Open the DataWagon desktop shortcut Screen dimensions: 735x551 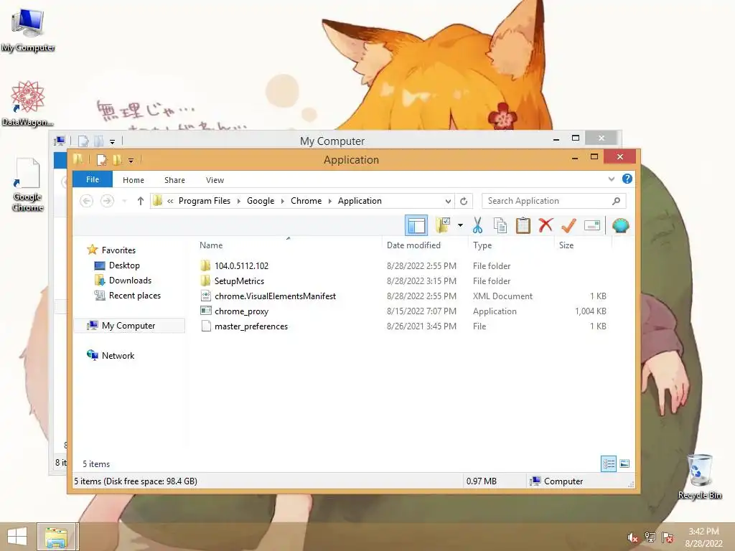click(28, 103)
